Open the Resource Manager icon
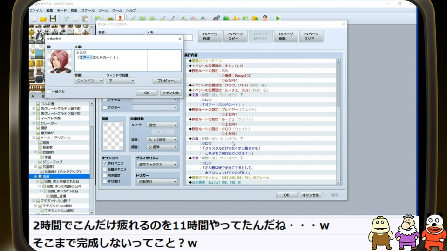Viewport: 447px width, 251px height. pos(255,19)
